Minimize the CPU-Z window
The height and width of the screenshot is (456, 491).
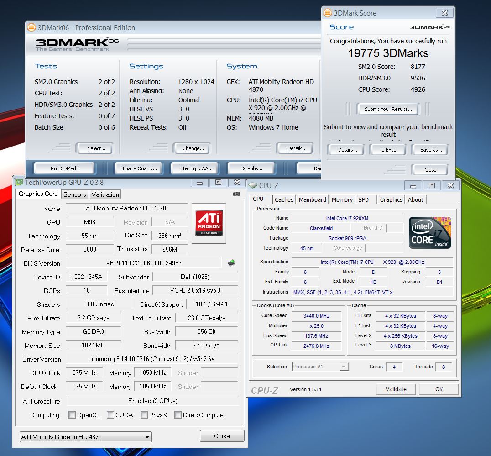tap(413, 186)
